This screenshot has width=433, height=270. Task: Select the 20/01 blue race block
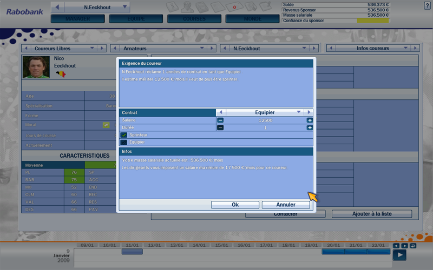pos(333,251)
